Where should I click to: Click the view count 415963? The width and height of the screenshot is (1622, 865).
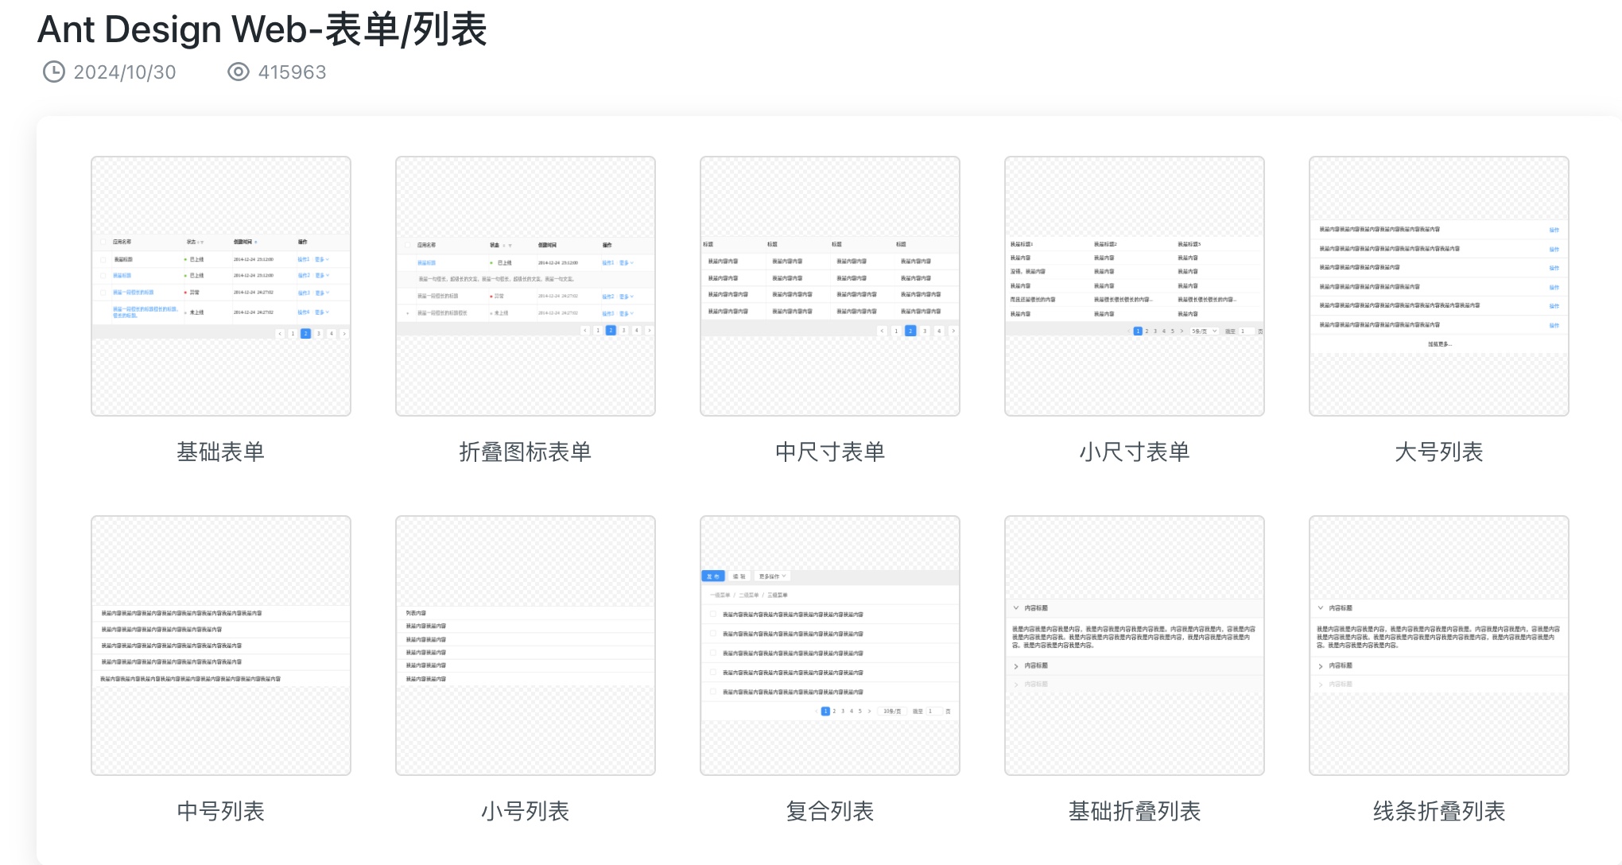pyautogui.click(x=293, y=72)
